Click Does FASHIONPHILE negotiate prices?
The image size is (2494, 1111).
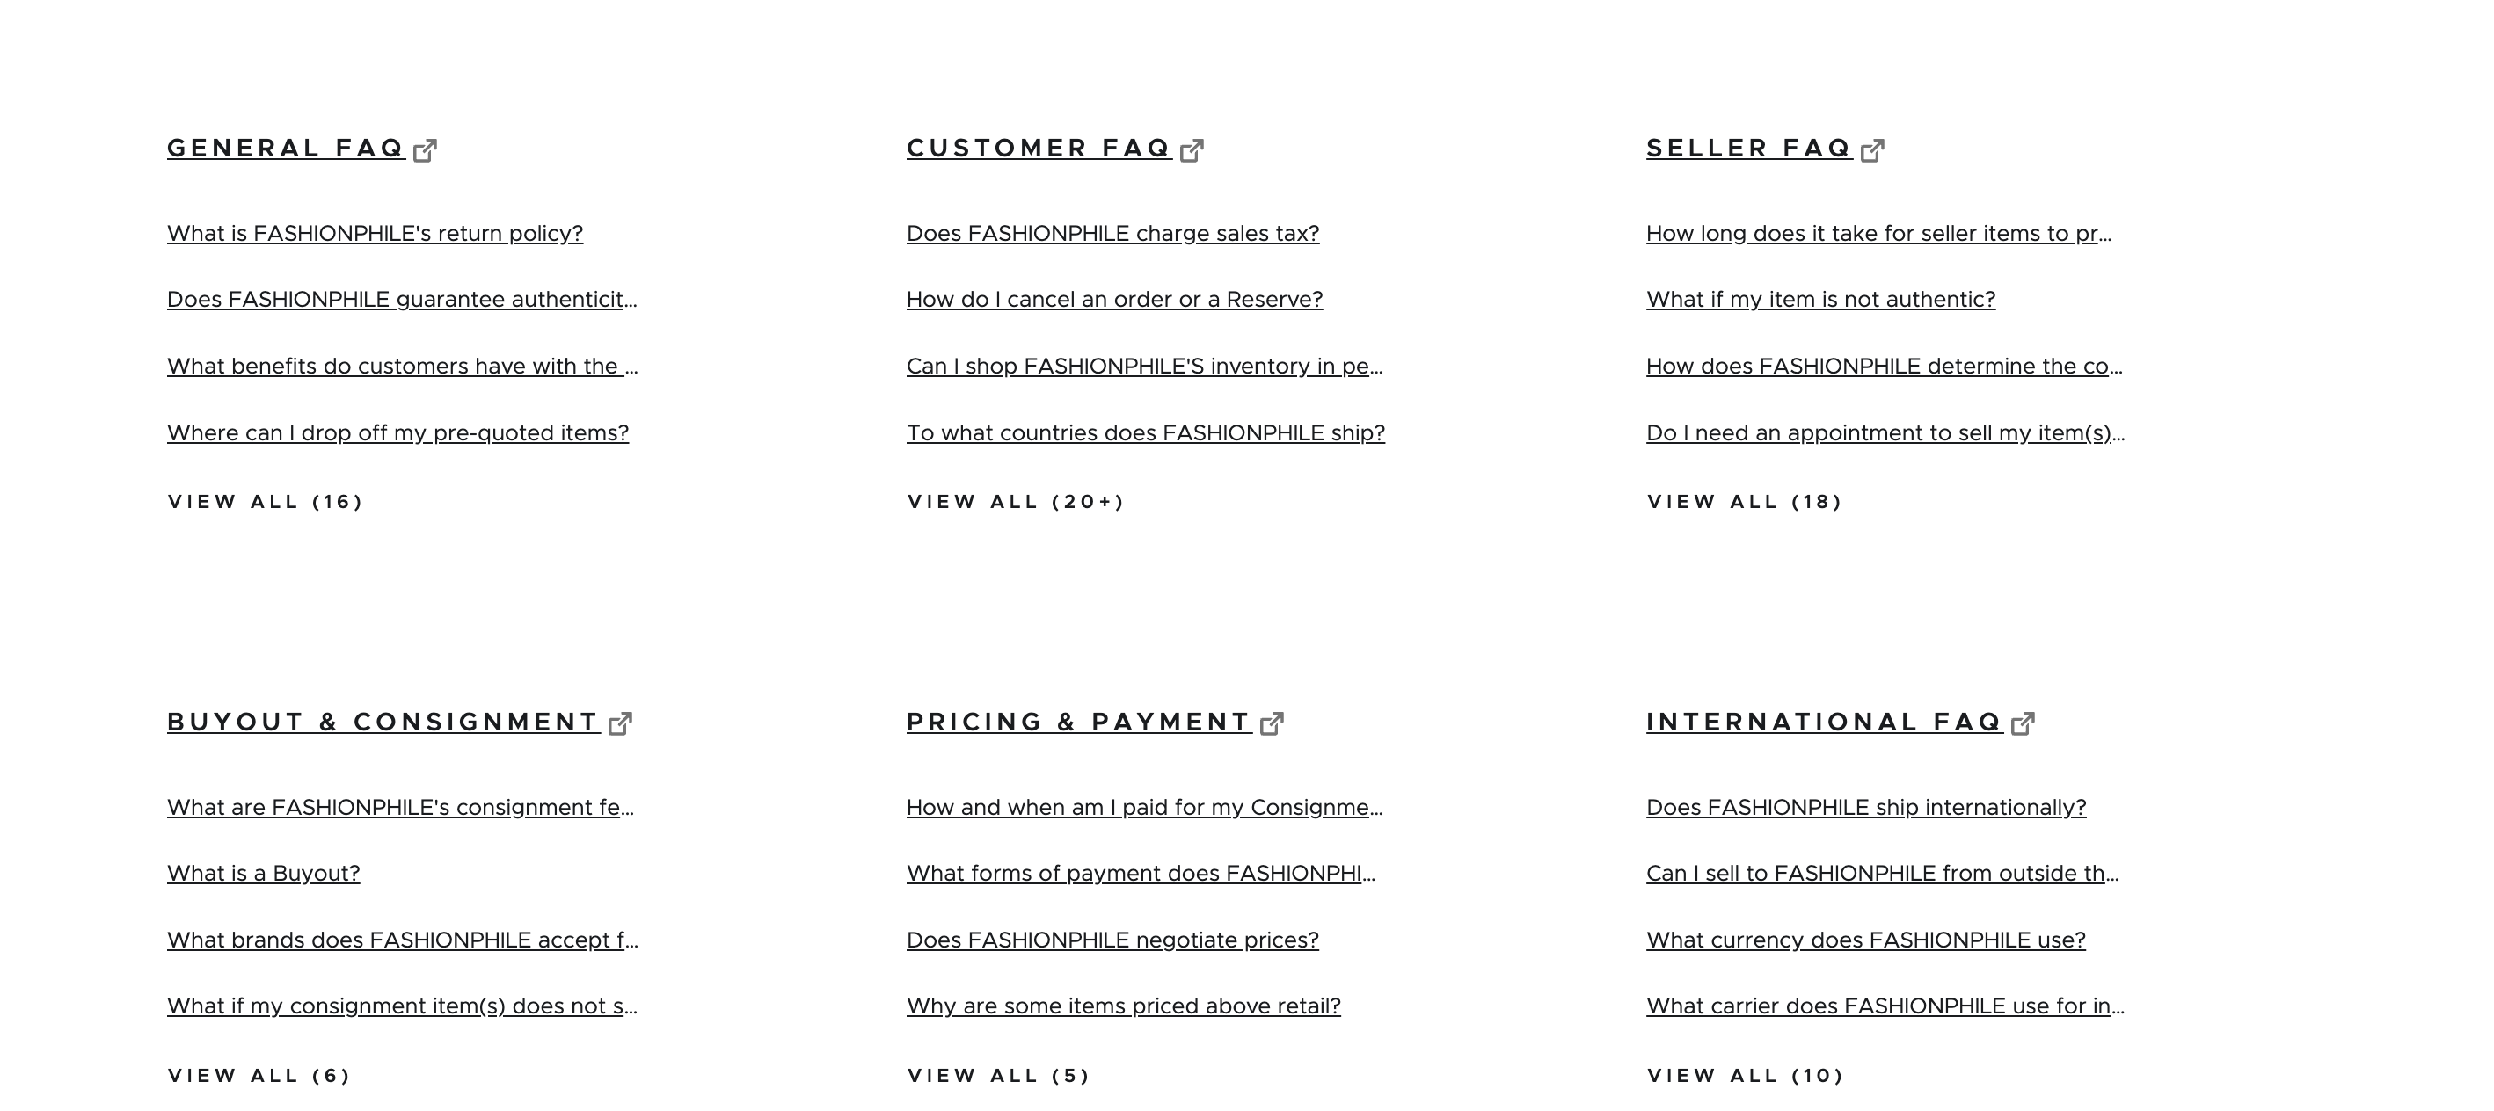click(x=1113, y=940)
